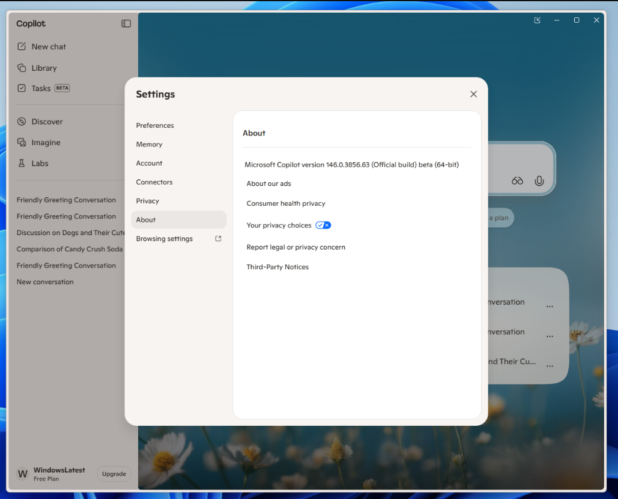
Task: Open Consumer health privacy link
Action: tap(286, 203)
